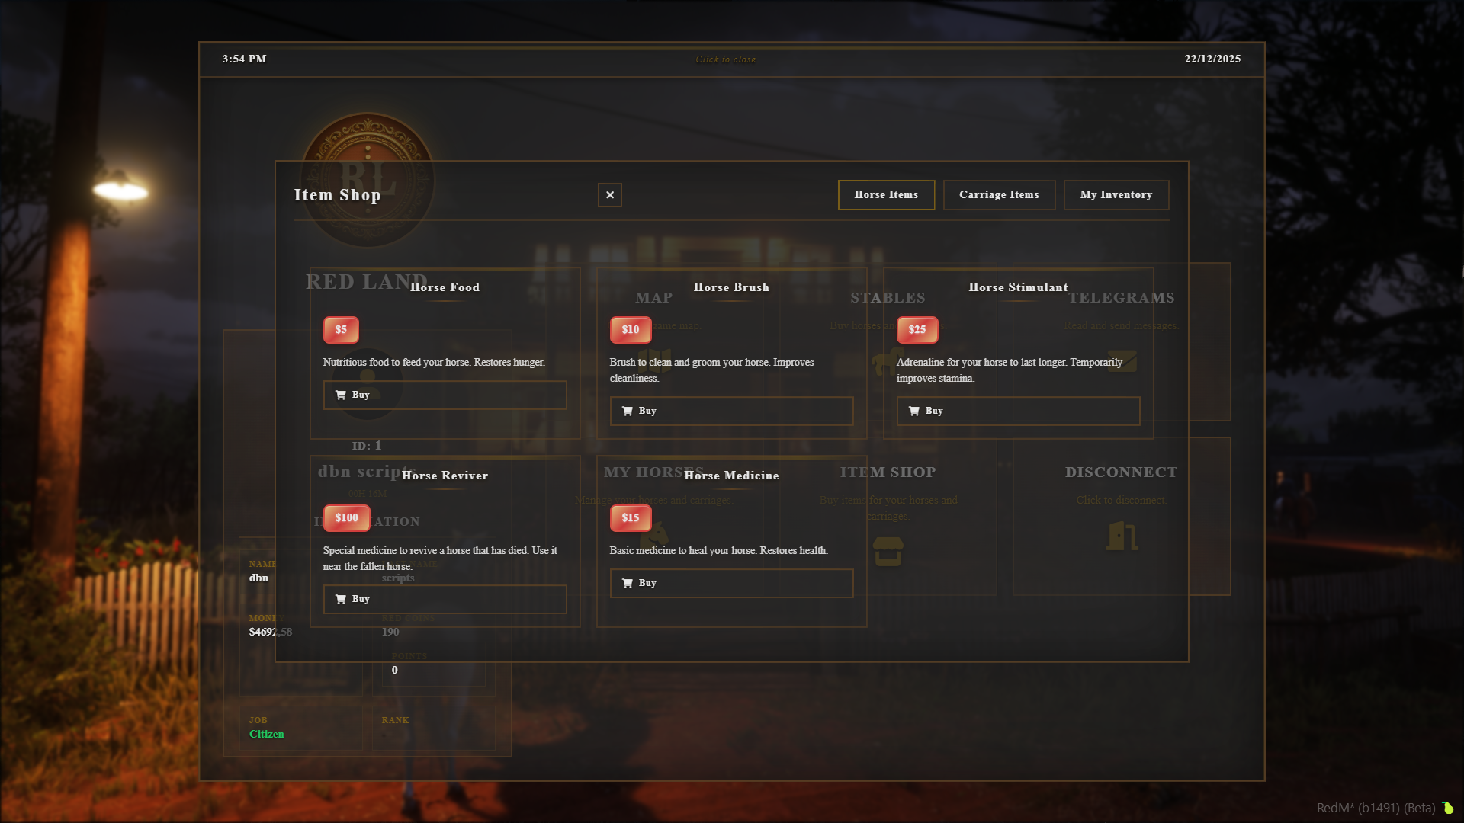This screenshot has height=823, width=1464.
Task: Select the ITEM SHOP heading in the background menu
Action: [x=888, y=472]
